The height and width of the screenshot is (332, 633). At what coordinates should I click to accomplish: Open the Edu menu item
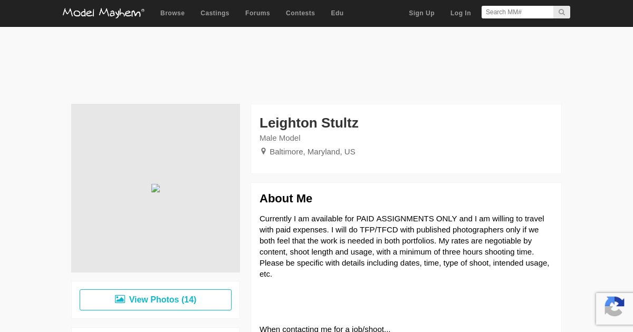pos(337,13)
